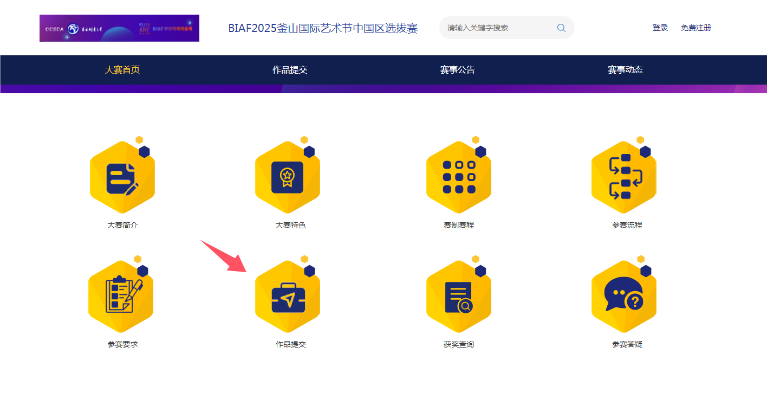Open the 参赛答疑 chat bubble icon

coord(623,295)
